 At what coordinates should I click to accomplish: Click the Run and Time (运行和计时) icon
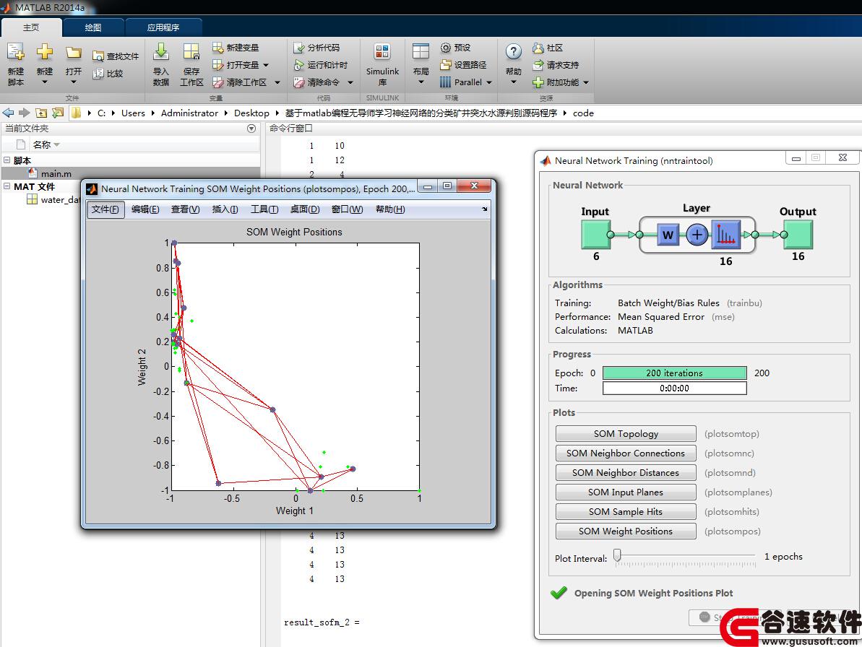pos(298,65)
